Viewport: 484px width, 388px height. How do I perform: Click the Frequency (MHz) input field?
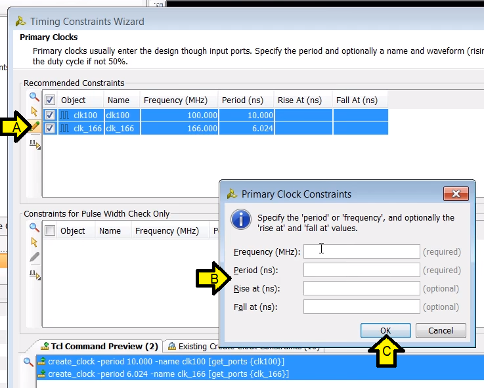[x=361, y=251]
